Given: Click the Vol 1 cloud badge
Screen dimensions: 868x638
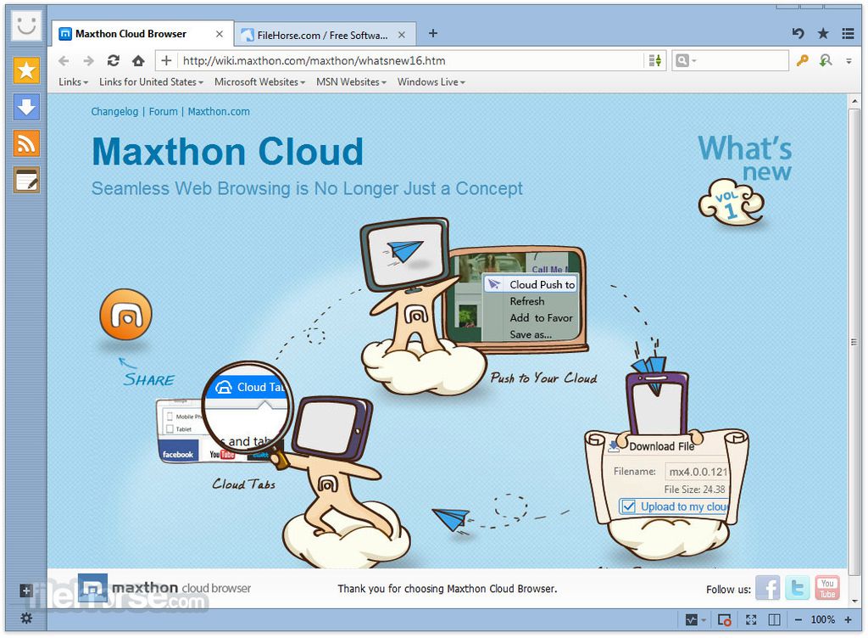Looking at the screenshot, I should click(x=732, y=203).
